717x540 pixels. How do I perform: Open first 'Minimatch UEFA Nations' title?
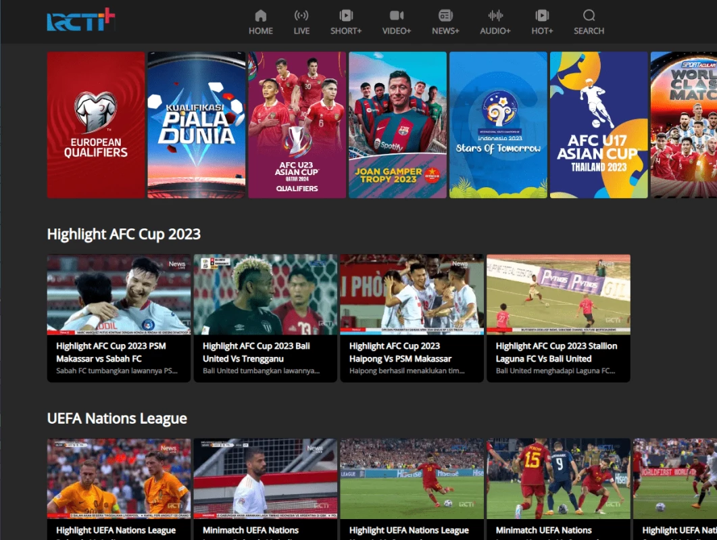click(x=251, y=531)
